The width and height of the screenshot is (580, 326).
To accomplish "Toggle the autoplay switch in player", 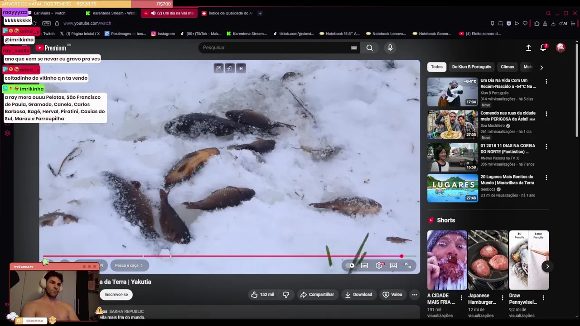I will point(350,265).
